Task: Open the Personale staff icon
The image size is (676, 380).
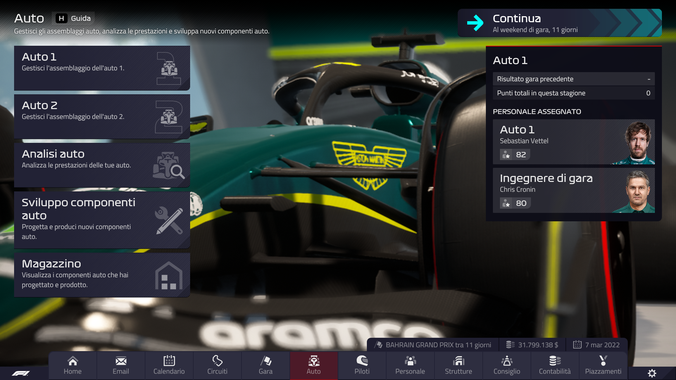Action: click(410, 361)
